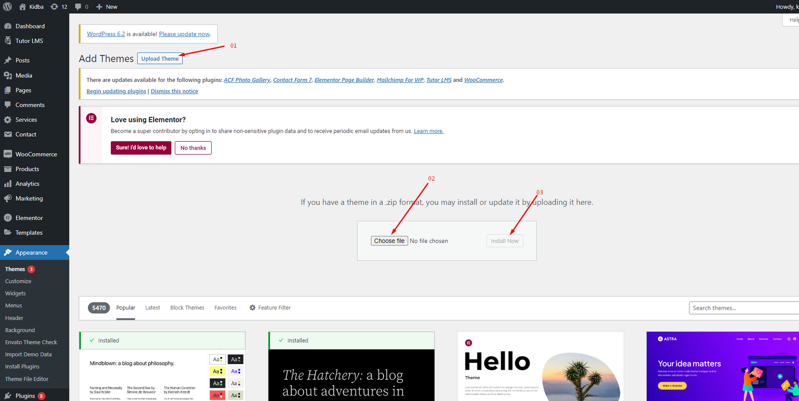The image size is (799, 401).
Task: Open the WooCommerce sidebar menu
Action: point(36,154)
